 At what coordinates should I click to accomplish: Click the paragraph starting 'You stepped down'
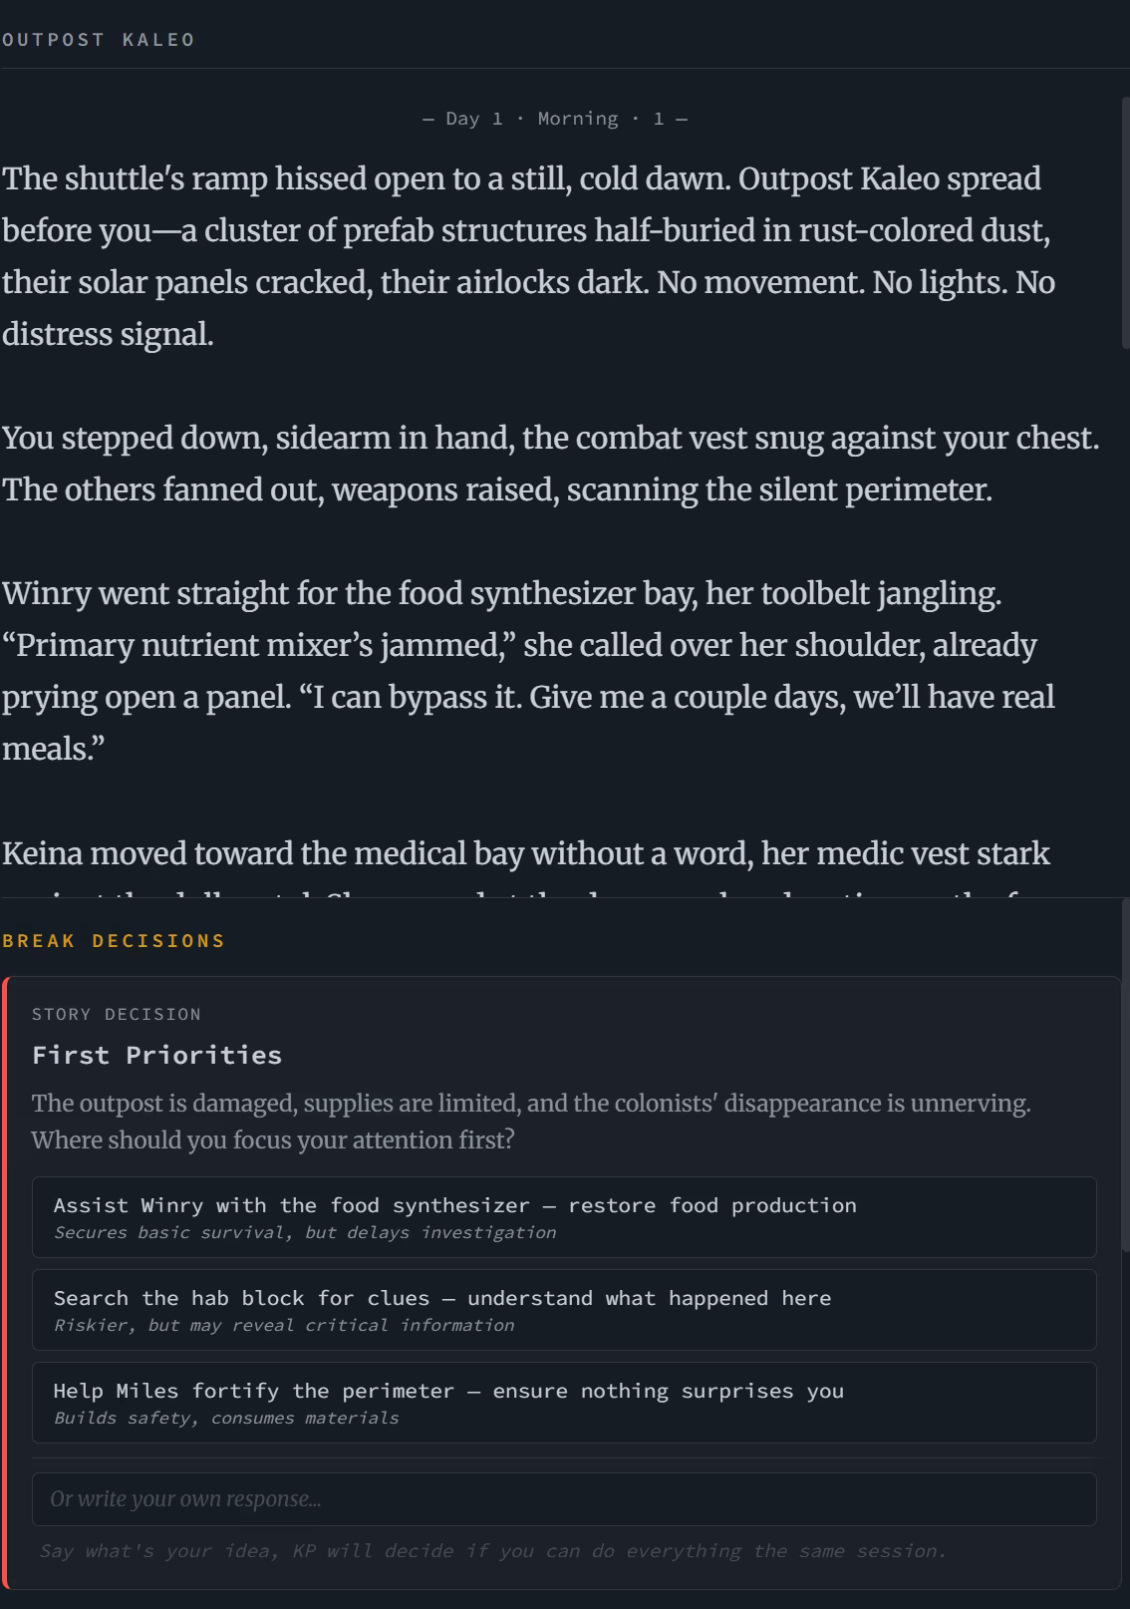550,464
